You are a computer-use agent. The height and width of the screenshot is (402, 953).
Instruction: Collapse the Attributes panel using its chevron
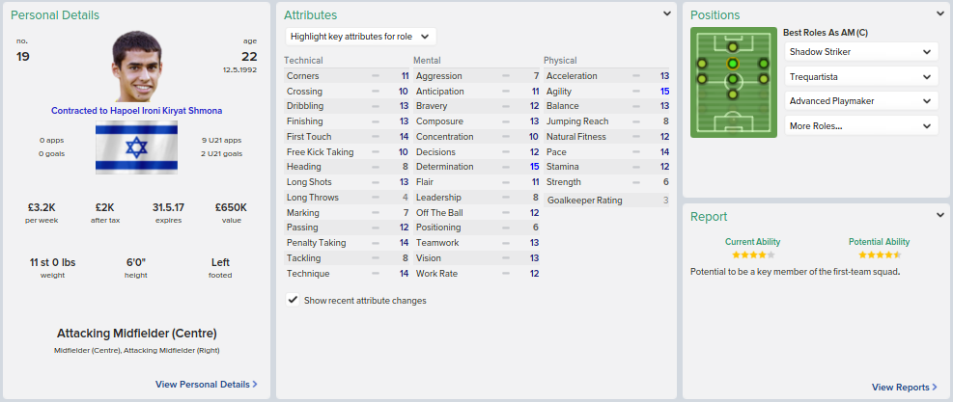tap(666, 14)
